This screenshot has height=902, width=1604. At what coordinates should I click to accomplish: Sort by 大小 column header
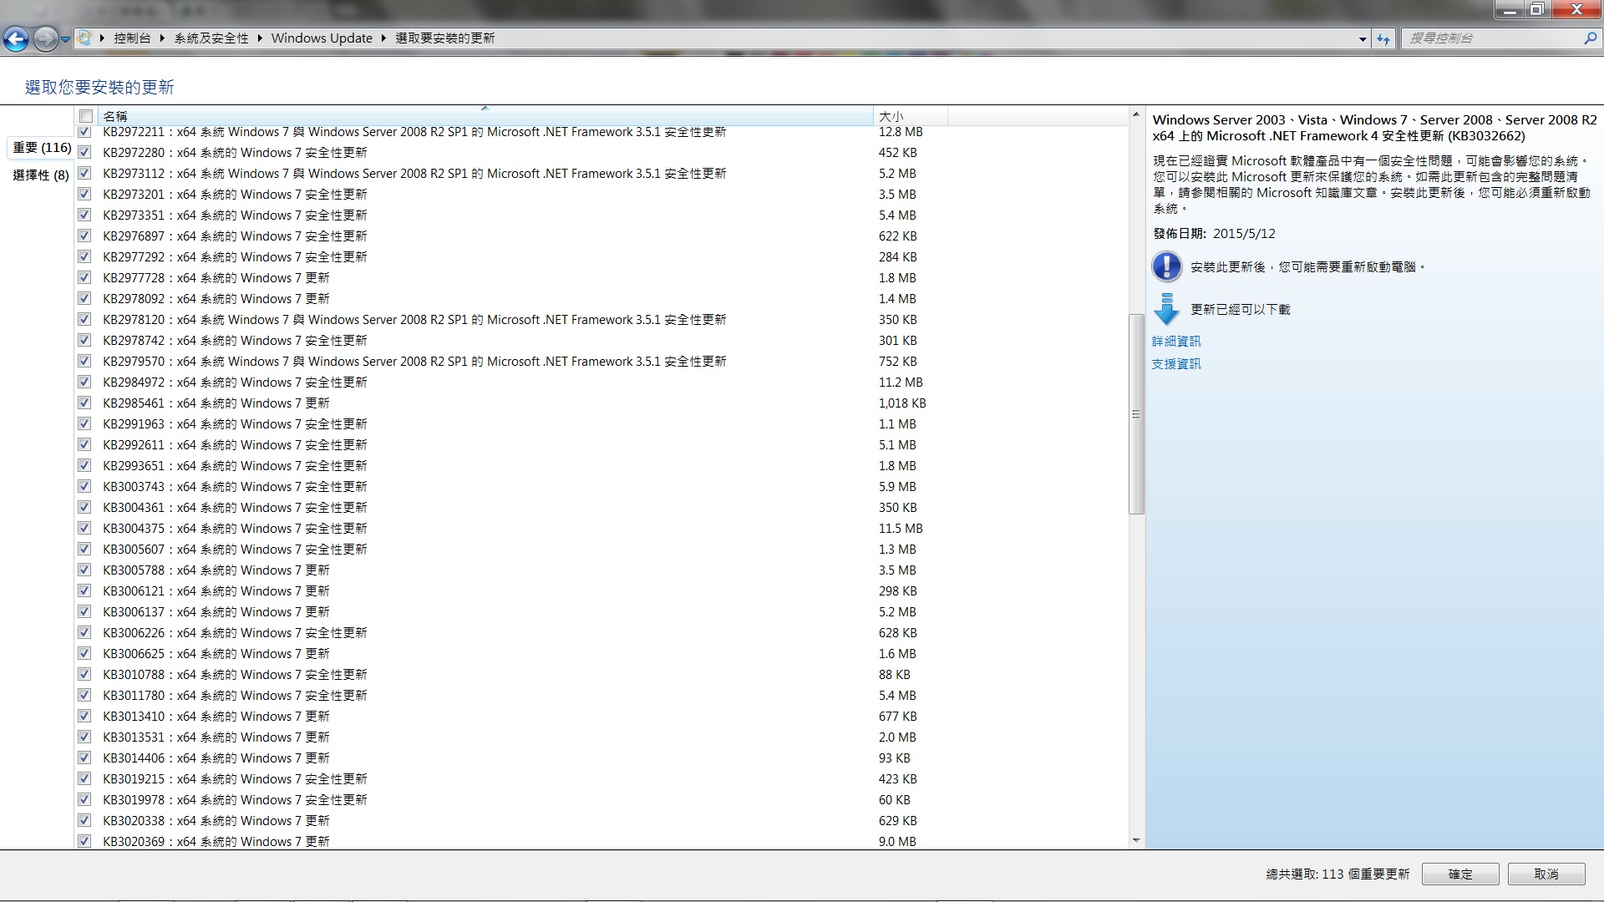coord(910,116)
